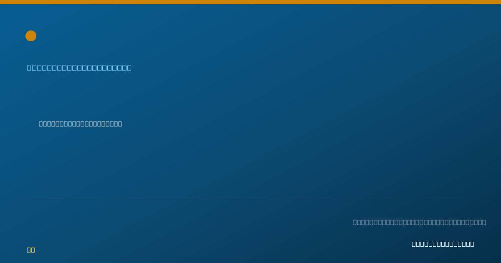Click the small yellow text at bottom left
Screen dimensions: 501x263
pos(31,250)
